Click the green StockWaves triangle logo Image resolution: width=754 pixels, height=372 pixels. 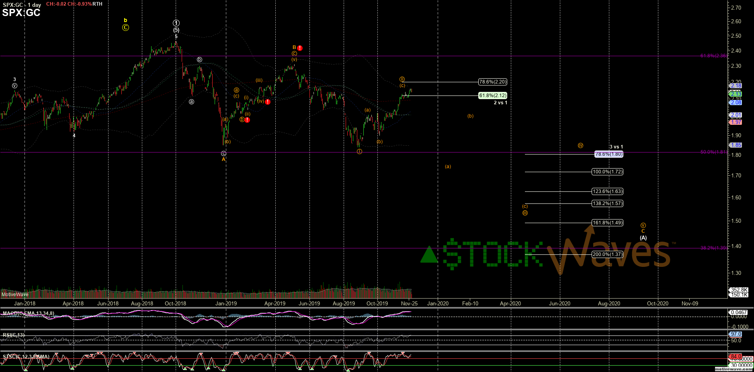(x=429, y=255)
